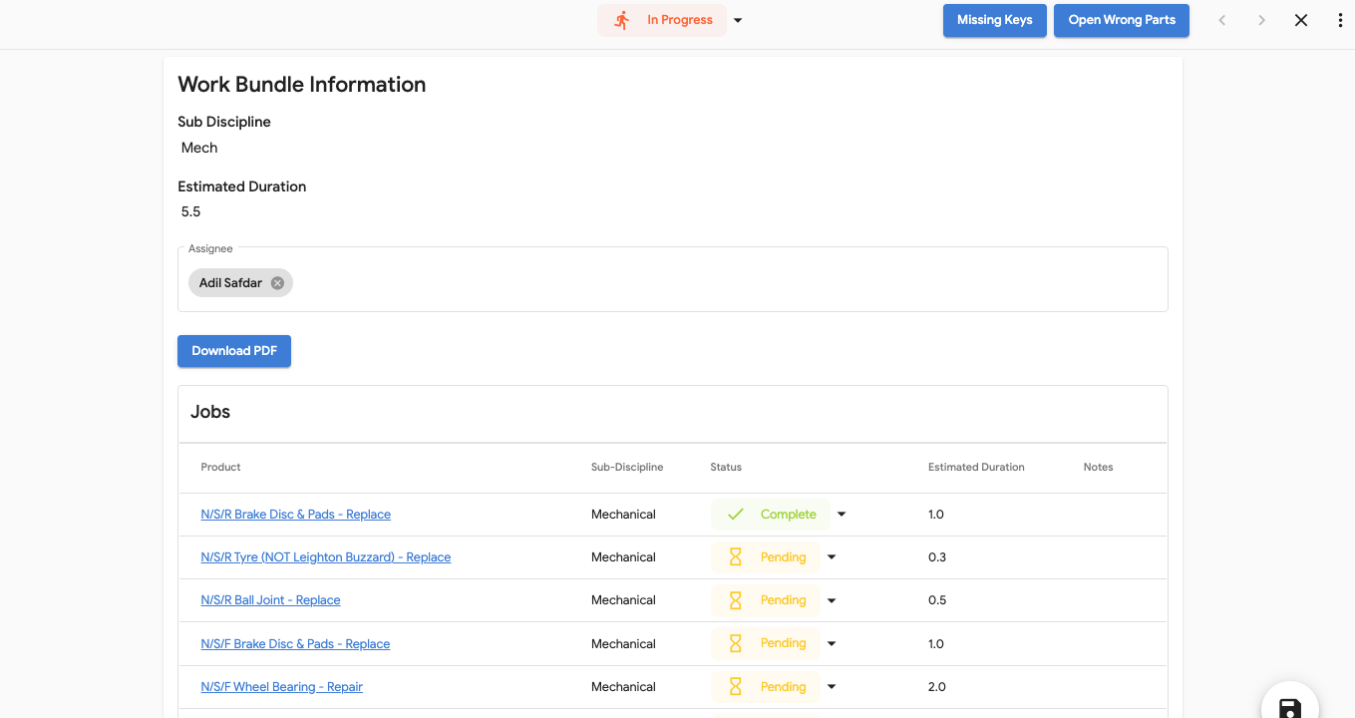Viewport: 1355px width, 718px height.
Task: Click the Work Bundle Information heading
Action: pos(302,85)
